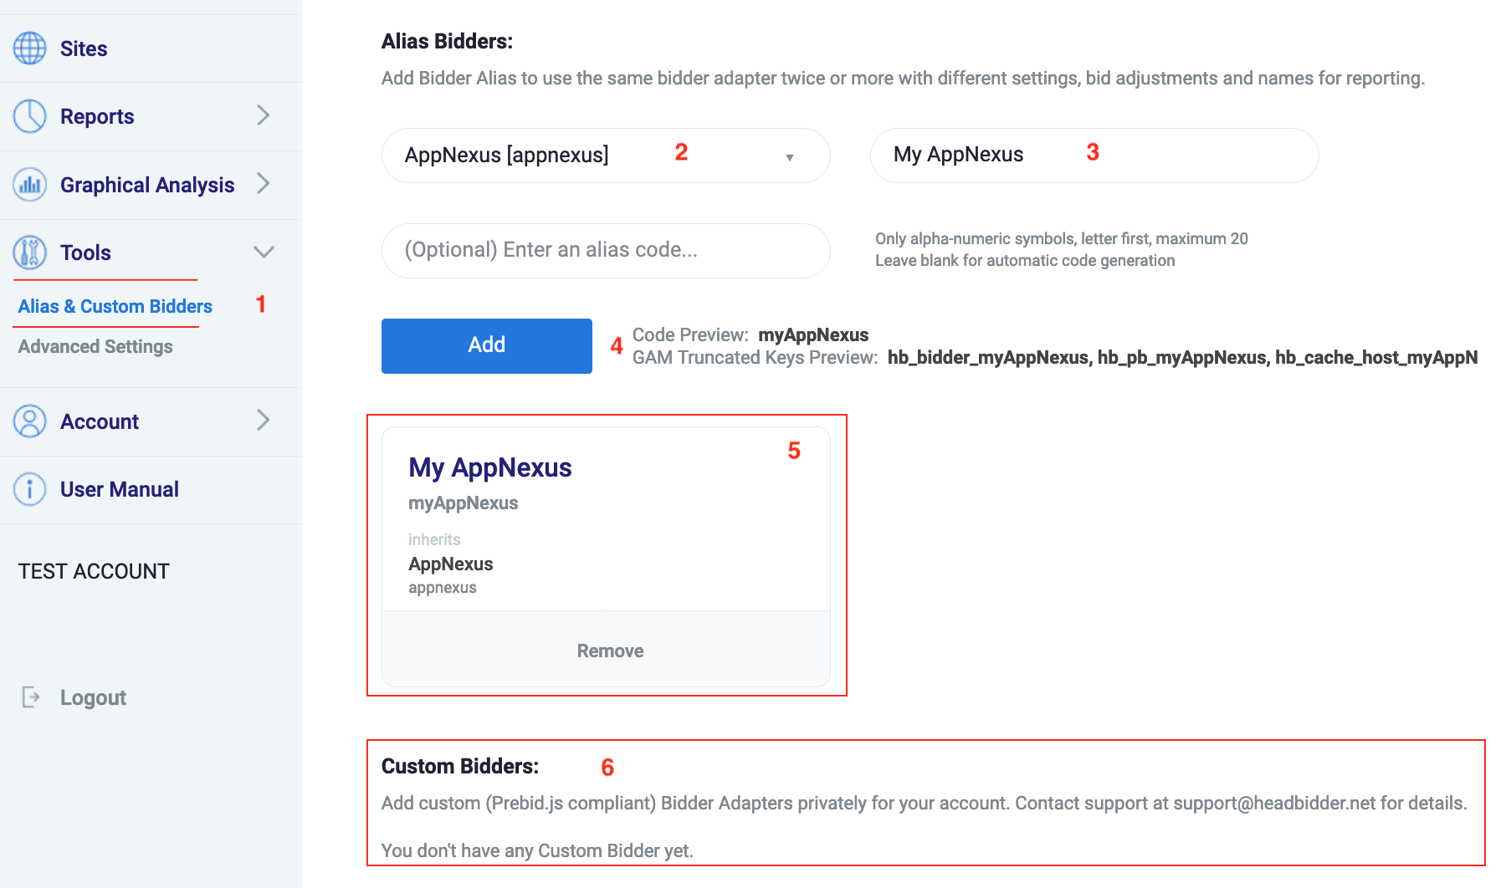Click the alias name field My AppNexus
Viewport: 1506px width, 888px height.
[1094, 156]
